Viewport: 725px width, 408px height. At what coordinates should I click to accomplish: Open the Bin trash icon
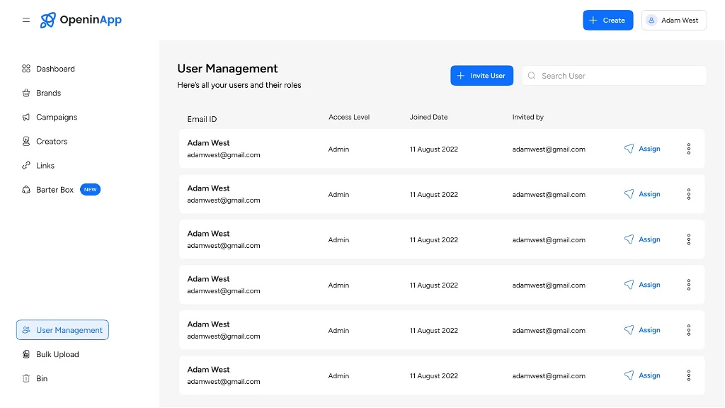25,378
